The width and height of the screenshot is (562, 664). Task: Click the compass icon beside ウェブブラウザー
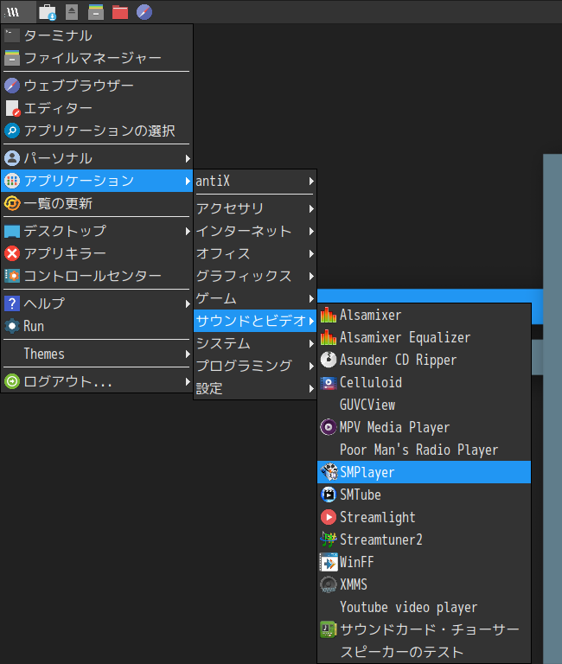point(12,86)
